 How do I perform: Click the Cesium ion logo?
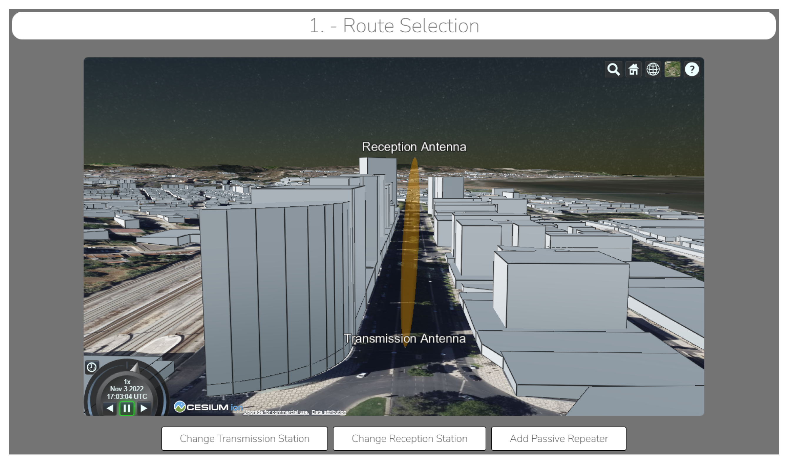(x=208, y=407)
